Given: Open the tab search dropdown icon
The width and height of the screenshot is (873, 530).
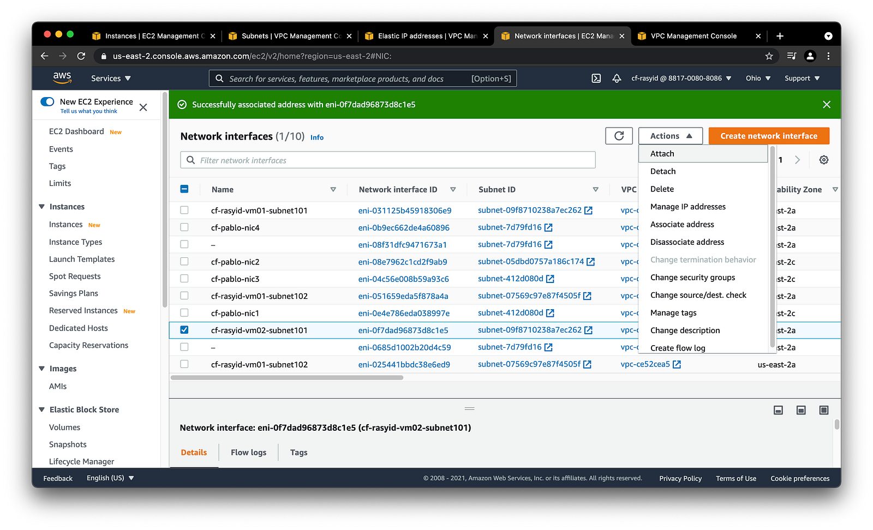Looking at the screenshot, I should [x=828, y=36].
